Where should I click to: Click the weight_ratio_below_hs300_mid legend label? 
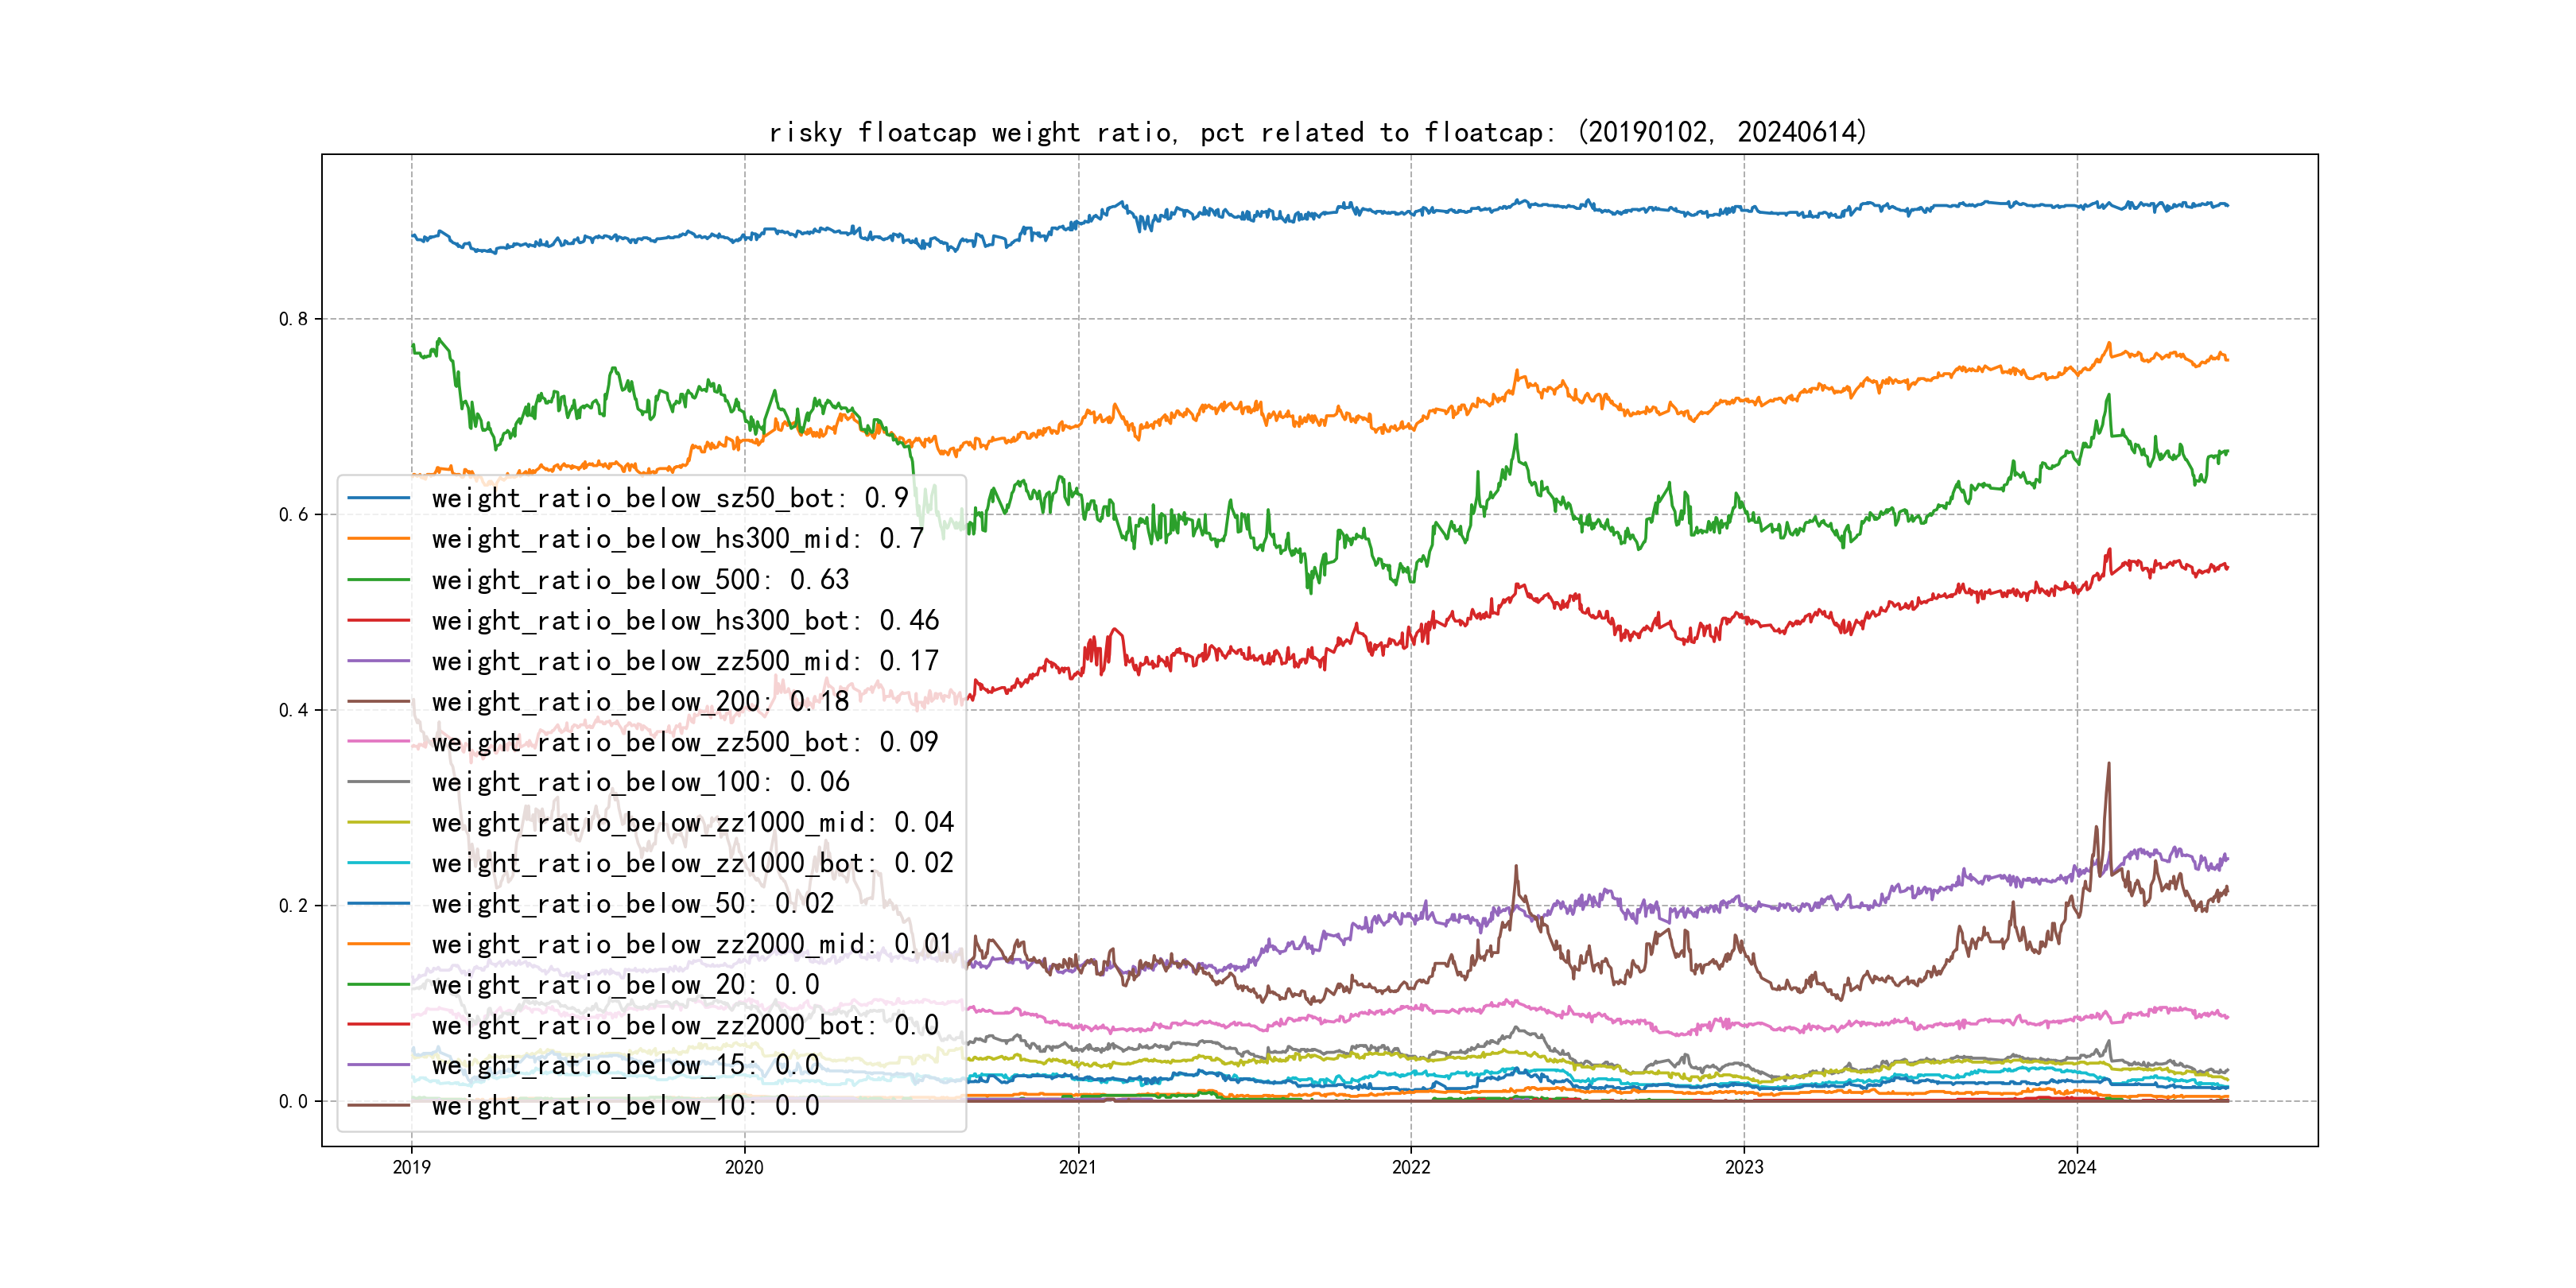click(677, 539)
